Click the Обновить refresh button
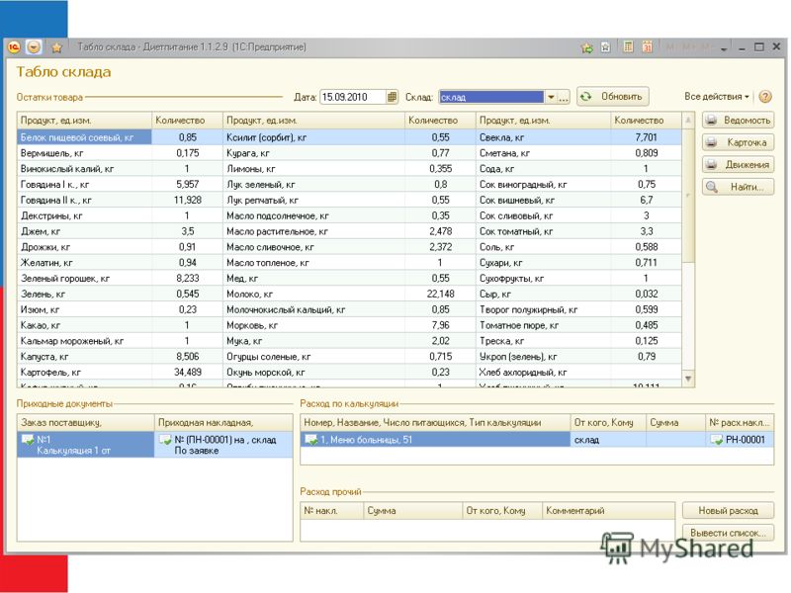The height and width of the screenshot is (593, 791). (x=612, y=96)
